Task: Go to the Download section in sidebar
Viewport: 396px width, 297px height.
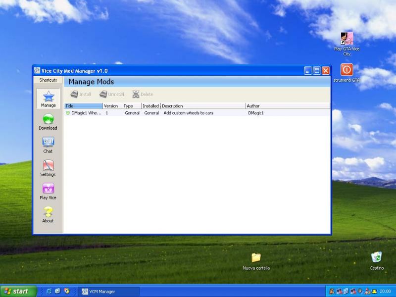Action: (x=48, y=122)
